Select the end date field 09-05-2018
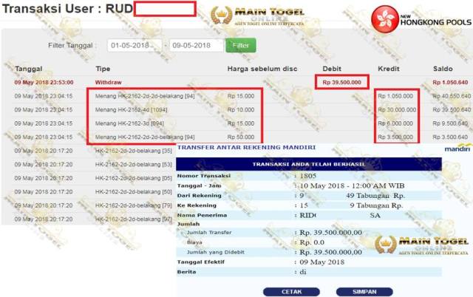The width and height of the screenshot is (473, 297). click(196, 45)
